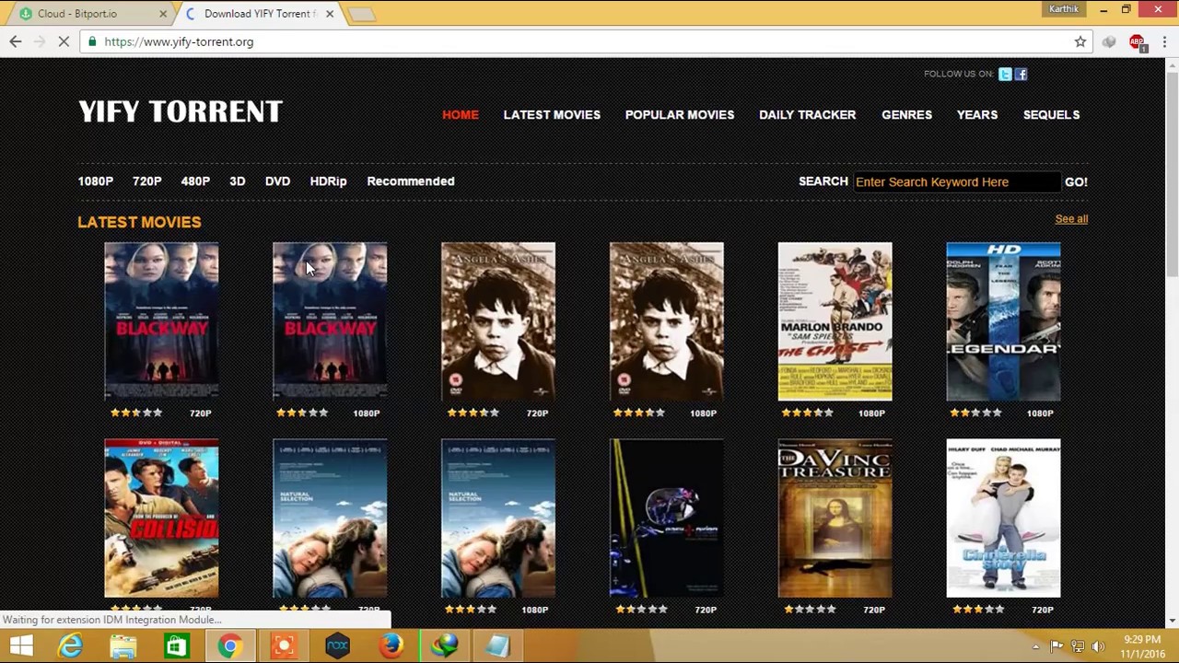Viewport: 1179px width, 663px height.
Task: Open File Explorer from the taskbar
Action: click(123, 646)
